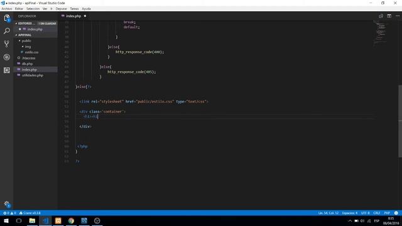The image size is (402, 226).
Task: Open the Depurar menu
Action: (x=62, y=9)
